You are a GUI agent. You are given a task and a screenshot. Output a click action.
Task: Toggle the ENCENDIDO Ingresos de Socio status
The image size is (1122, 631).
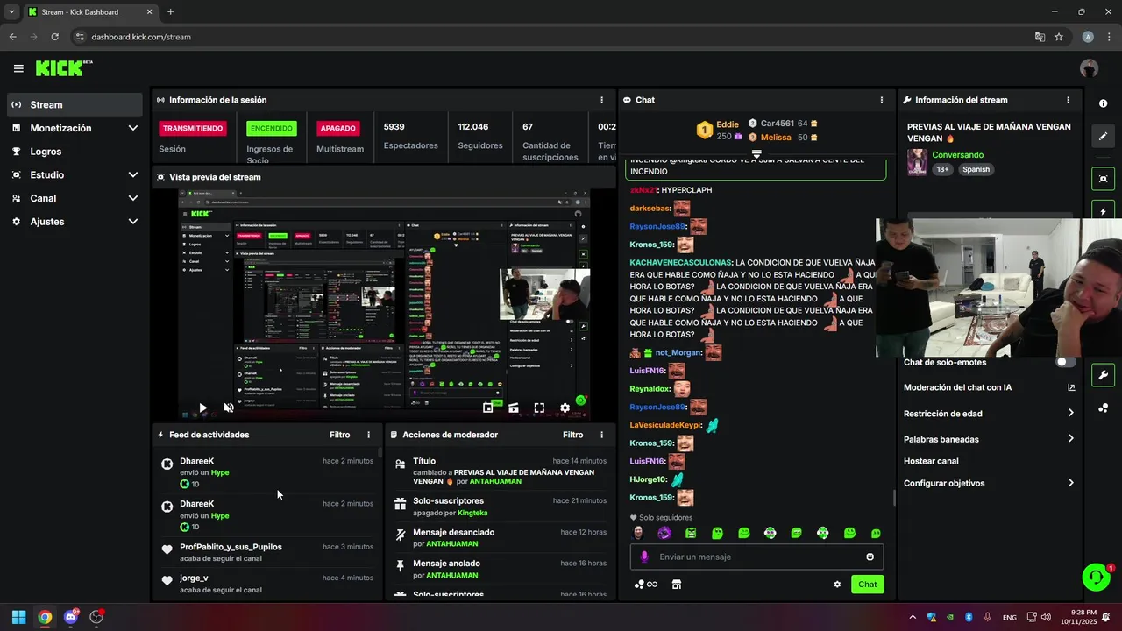272,128
